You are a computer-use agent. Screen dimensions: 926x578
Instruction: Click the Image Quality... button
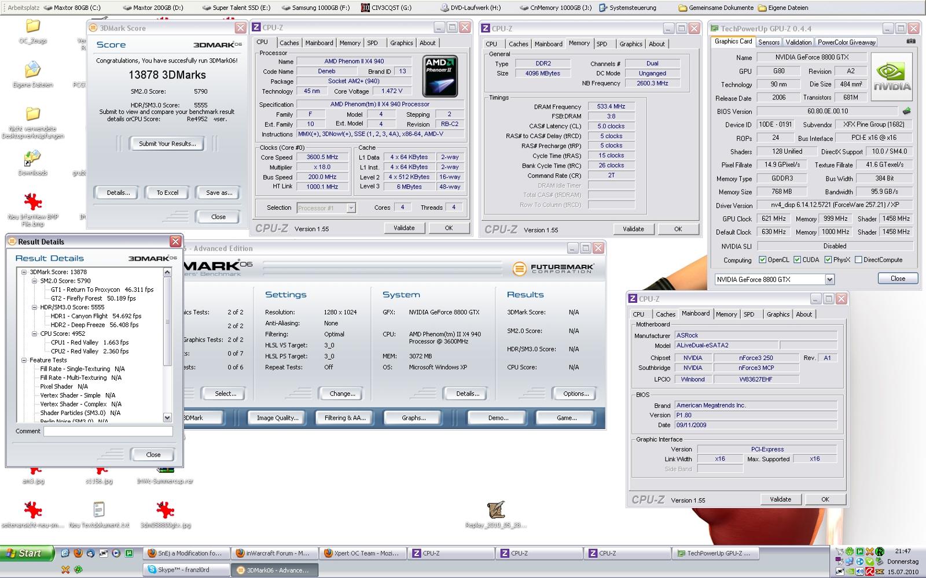(277, 418)
